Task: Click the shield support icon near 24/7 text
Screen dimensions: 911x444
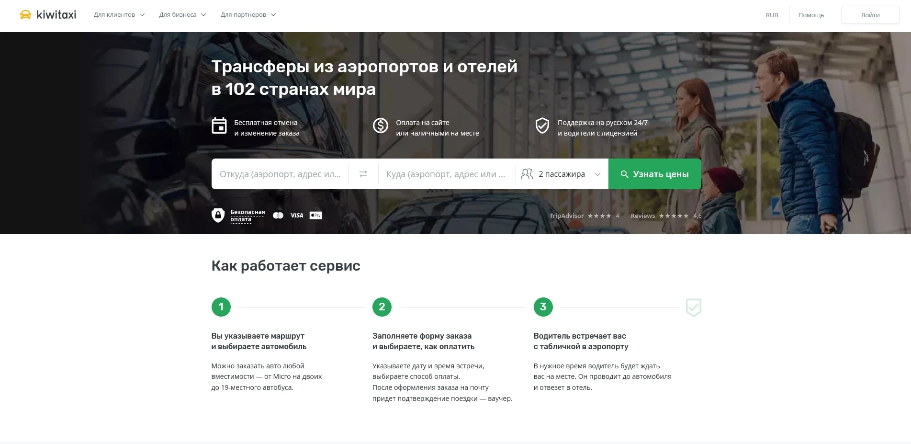Action: tap(542, 126)
